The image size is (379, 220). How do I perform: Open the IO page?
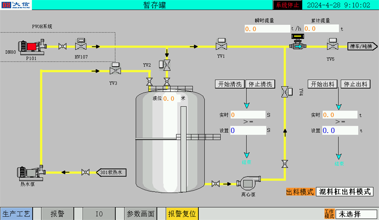coord(99,214)
